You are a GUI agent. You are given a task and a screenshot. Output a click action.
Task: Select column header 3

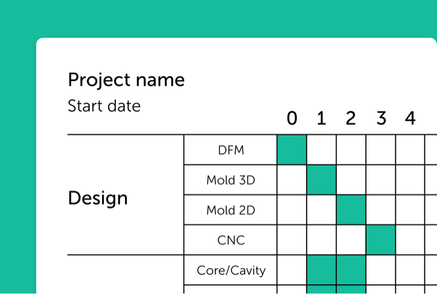point(381,119)
